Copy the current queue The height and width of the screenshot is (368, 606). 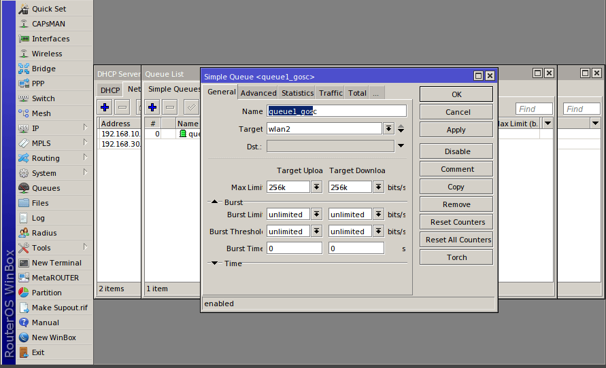tap(456, 187)
